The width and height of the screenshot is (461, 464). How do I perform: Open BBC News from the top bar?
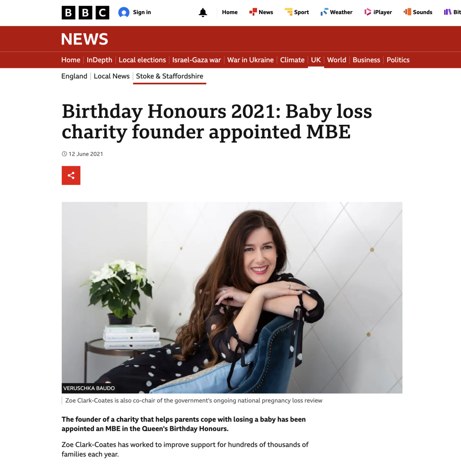(261, 12)
